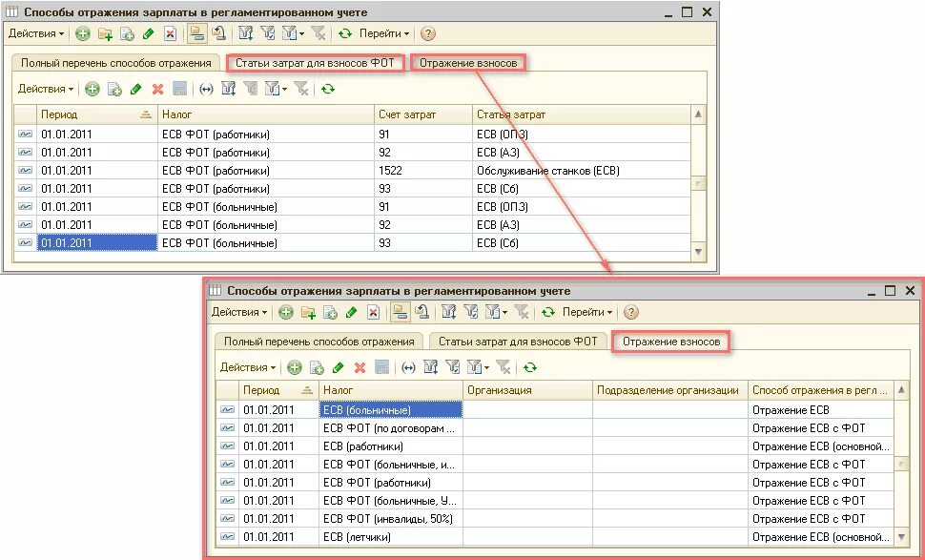Open help in upper window toolbar
The width and height of the screenshot is (925, 560).
428,33
